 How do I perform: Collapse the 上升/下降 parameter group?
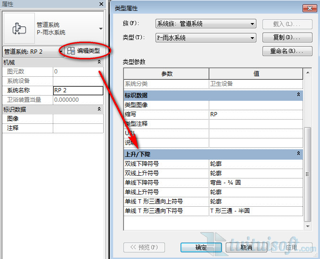(298, 154)
